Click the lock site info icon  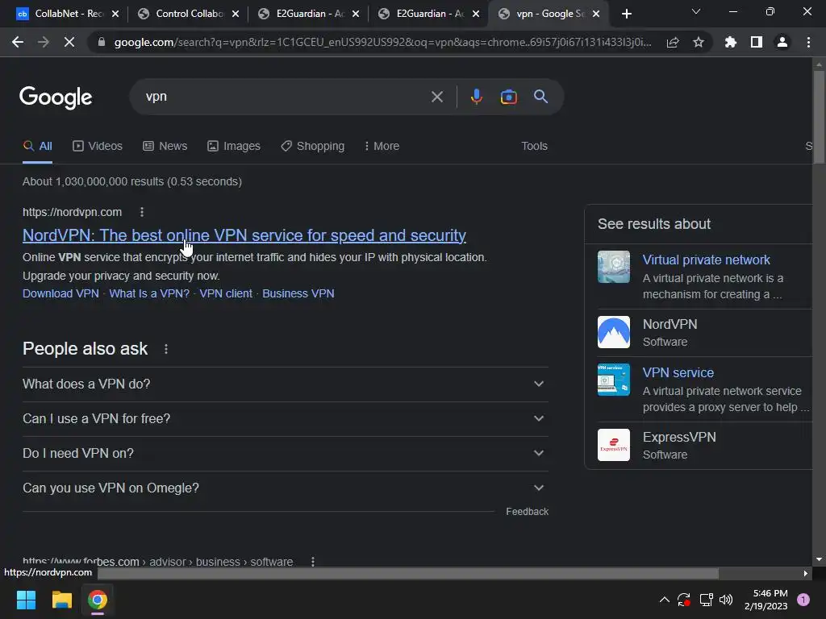click(x=101, y=42)
